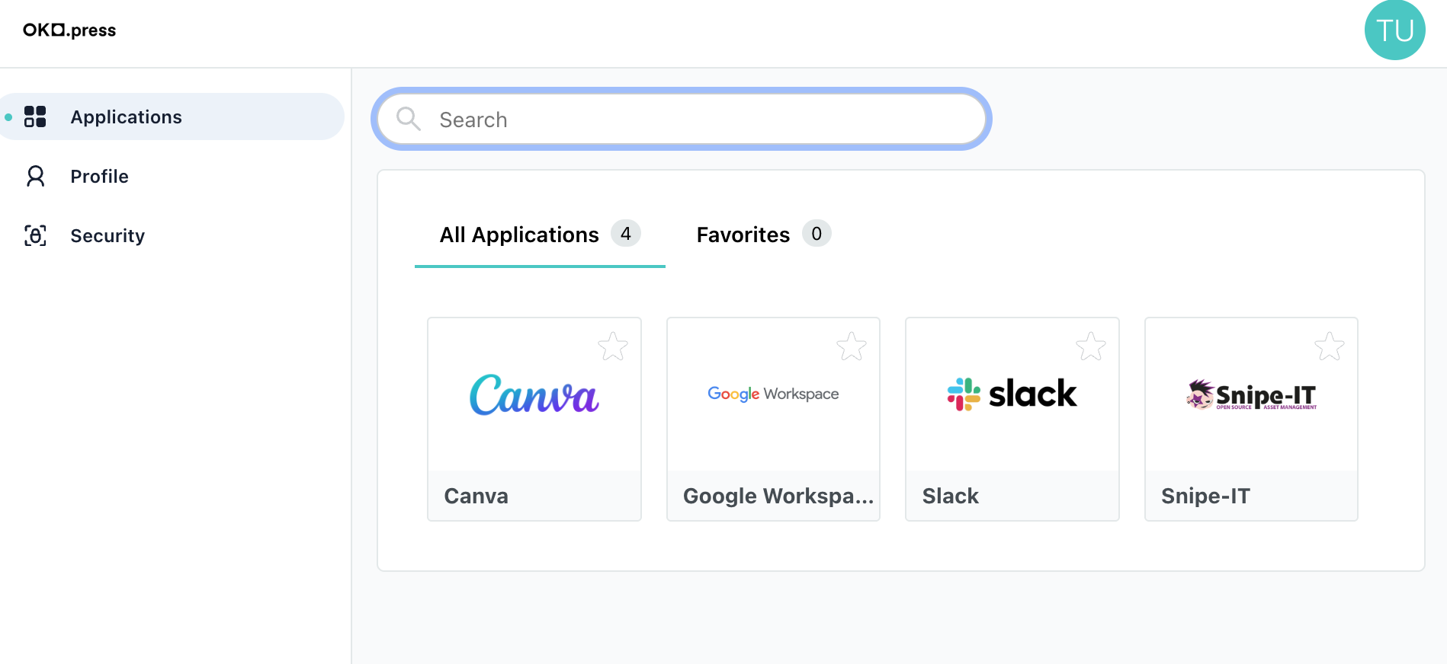Click the search magnifier icon

point(409,119)
